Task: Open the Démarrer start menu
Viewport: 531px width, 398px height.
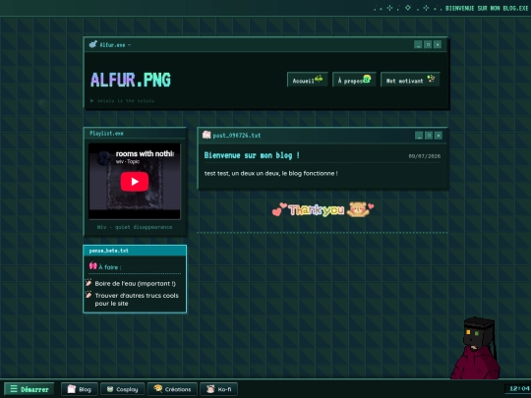Action: (x=29, y=389)
